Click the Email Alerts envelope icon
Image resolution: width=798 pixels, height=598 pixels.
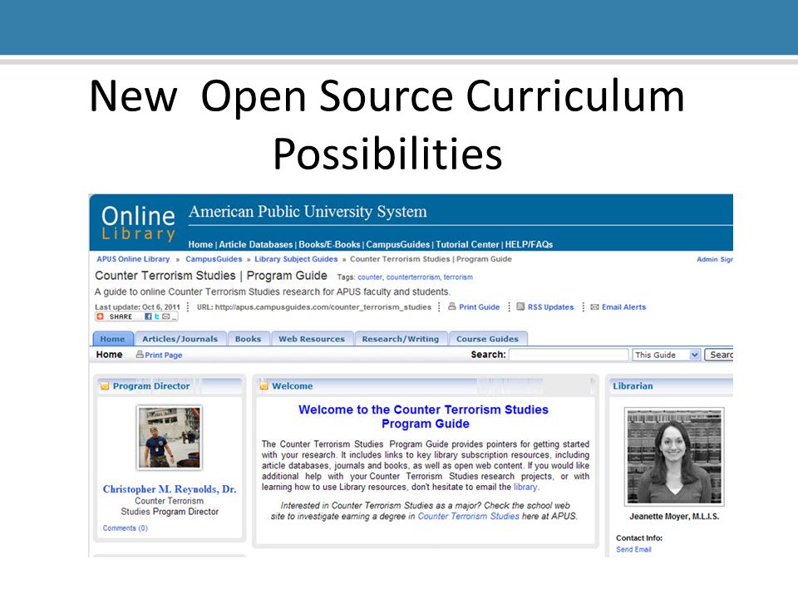(594, 307)
